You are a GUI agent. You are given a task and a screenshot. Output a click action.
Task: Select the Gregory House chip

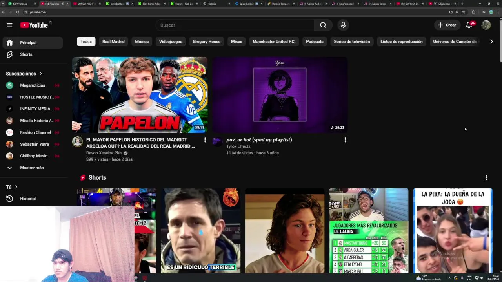[x=206, y=42]
